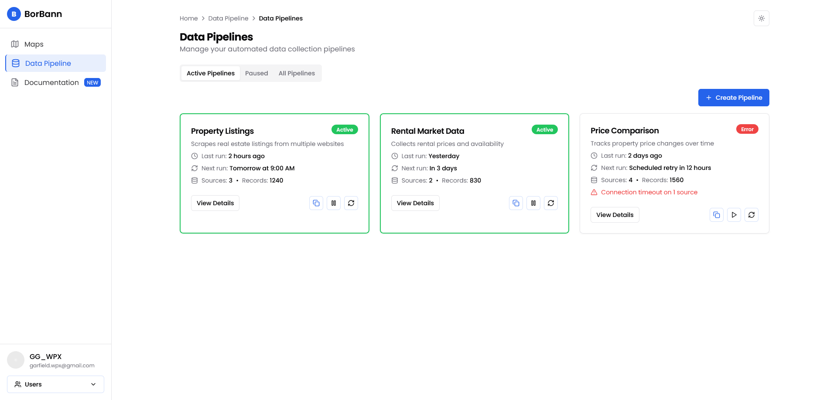
Task: Copy the Rental Market Data pipeline
Action: tap(516, 203)
